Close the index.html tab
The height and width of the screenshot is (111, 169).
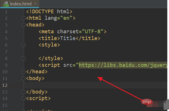[35, 4]
